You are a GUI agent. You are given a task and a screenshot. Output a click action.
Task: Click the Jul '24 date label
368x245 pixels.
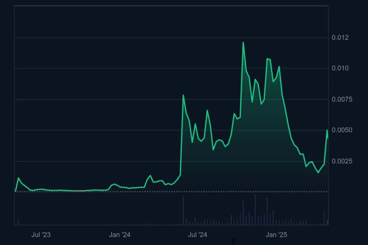click(x=198, y=235)
